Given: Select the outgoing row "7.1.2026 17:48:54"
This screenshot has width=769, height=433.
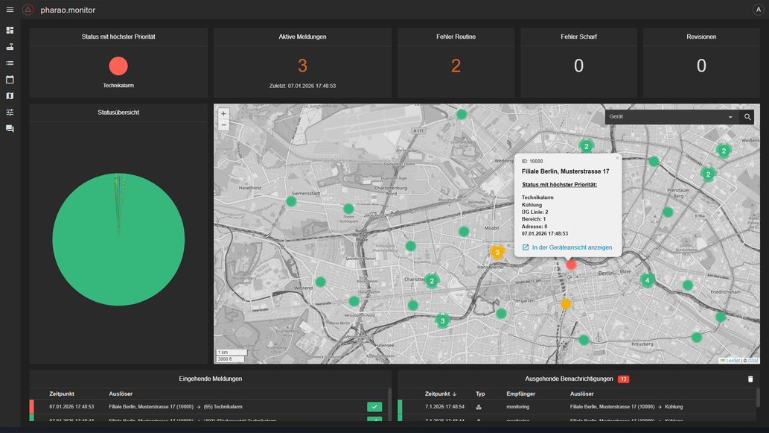Looking at the screenshot, I should (577, 406).
